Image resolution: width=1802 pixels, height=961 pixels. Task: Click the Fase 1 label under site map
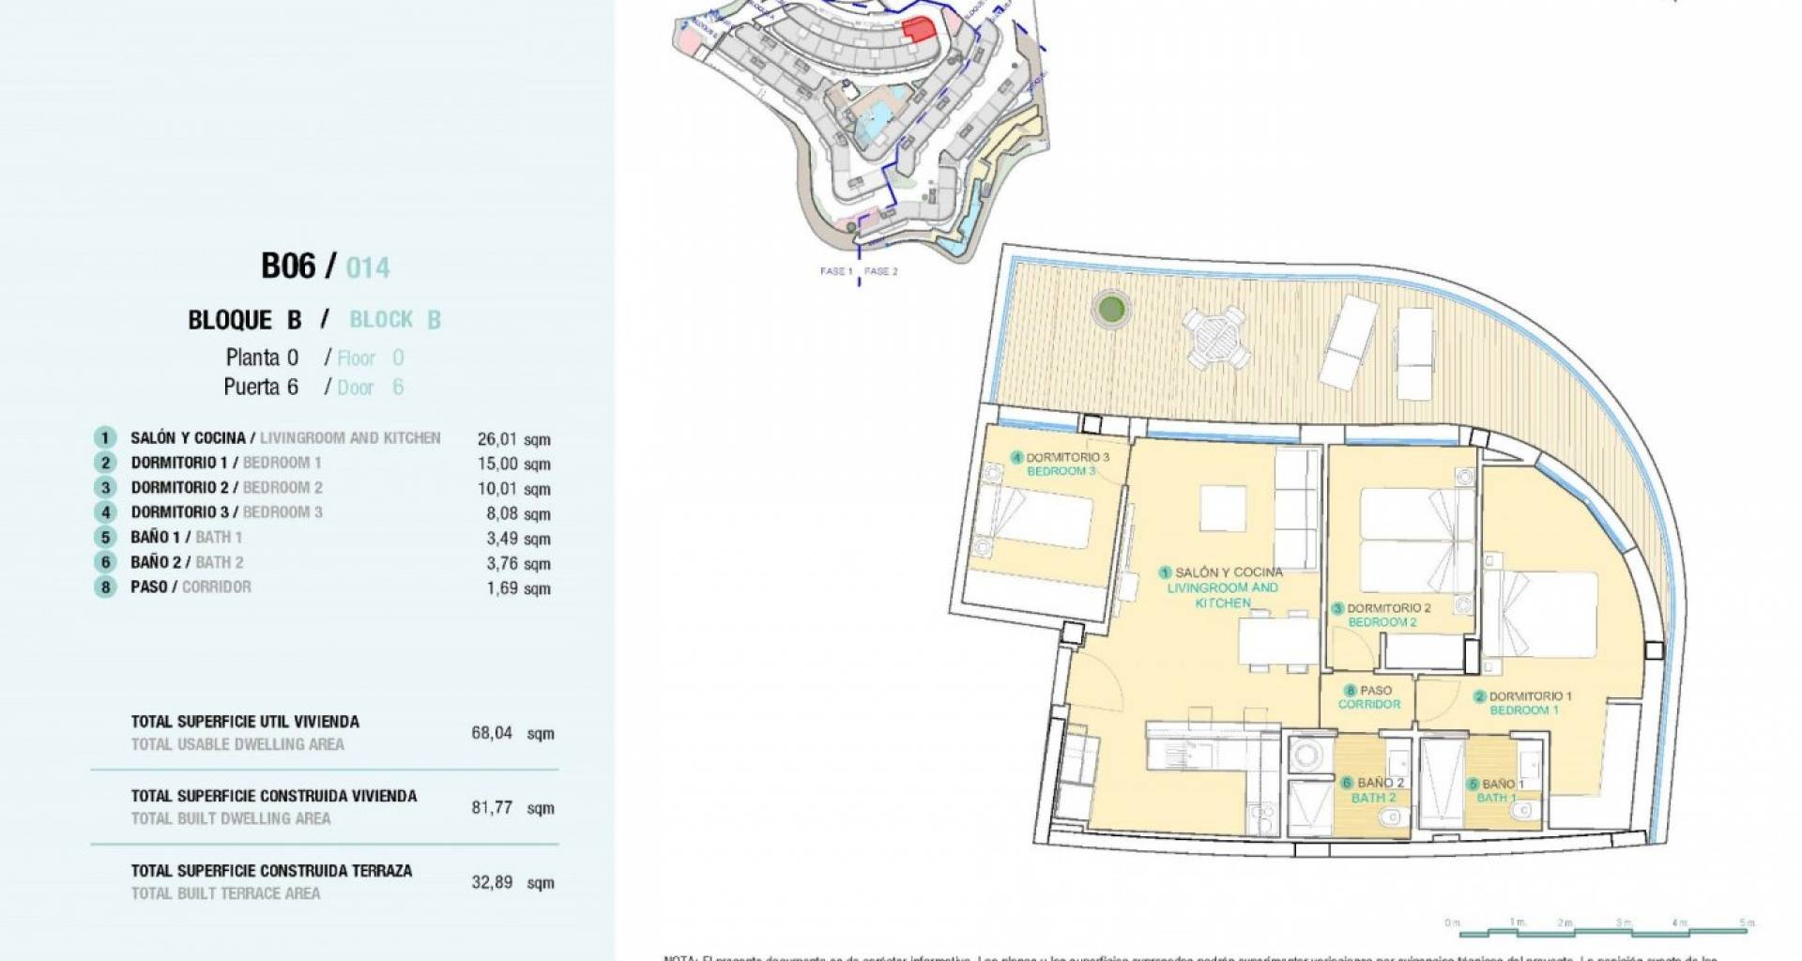coord(835,271)
